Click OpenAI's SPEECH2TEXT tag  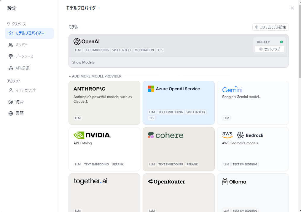tap(122, 50)
